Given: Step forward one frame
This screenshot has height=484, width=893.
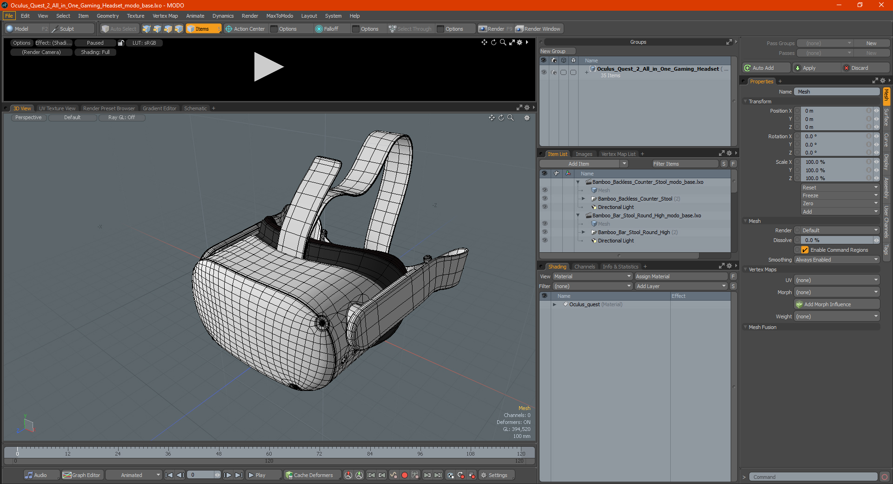Looking at the screenshot, I should tap(227, 475).
